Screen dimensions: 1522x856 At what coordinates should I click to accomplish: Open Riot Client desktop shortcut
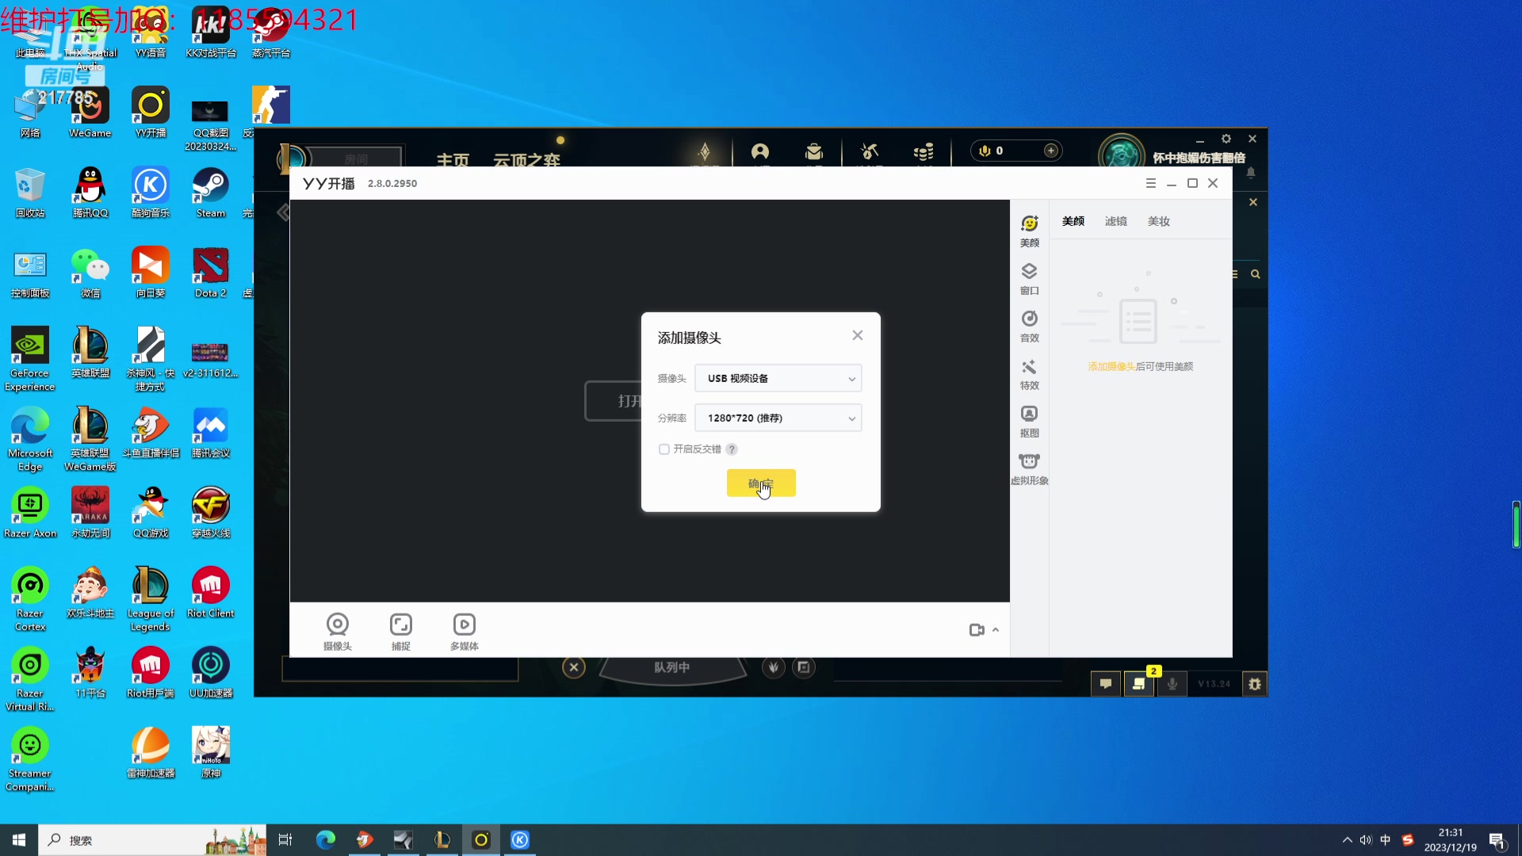[211, 592]
